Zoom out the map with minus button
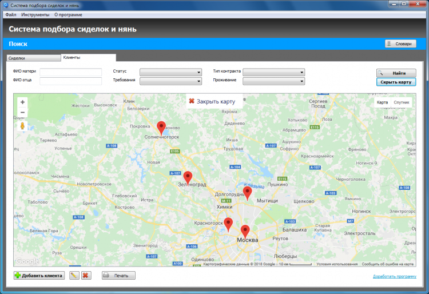429x294 pixels. [x=22, y=112]
